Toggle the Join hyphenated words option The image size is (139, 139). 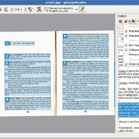pyautogui.click(x=126, y=45)
